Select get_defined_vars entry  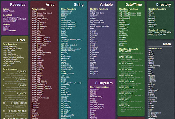tap(97, 21)
